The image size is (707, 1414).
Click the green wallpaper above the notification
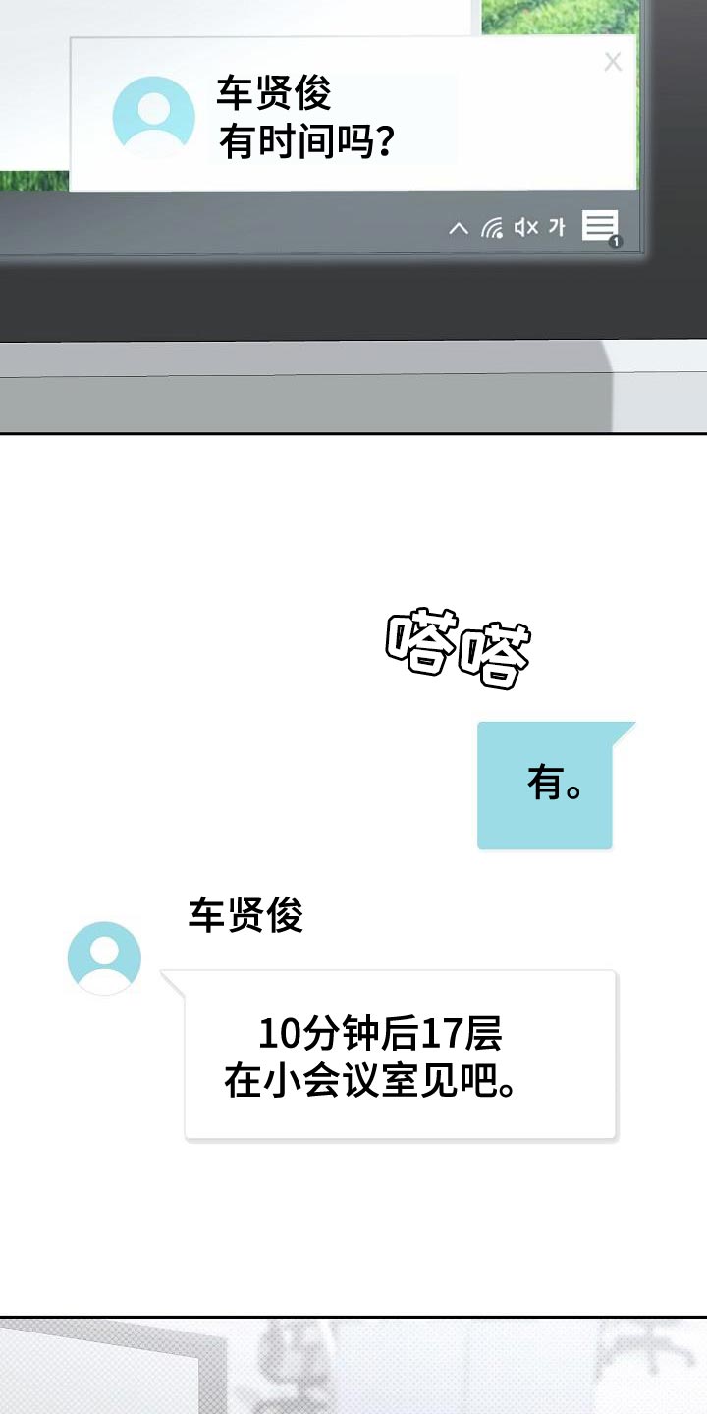click(x=560, y=17)
